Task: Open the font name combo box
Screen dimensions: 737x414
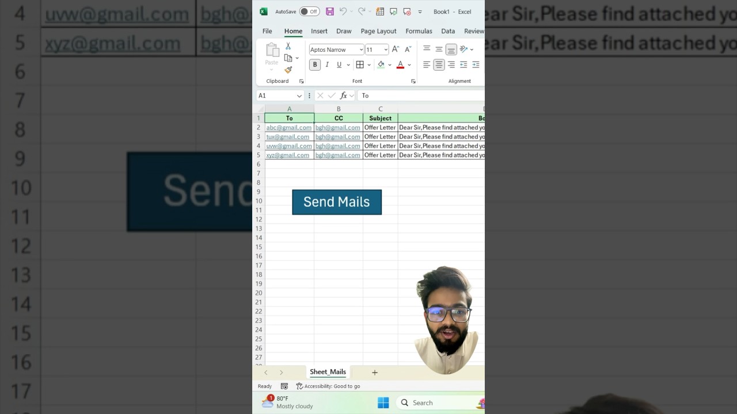Action: click(x=336, y=49)
